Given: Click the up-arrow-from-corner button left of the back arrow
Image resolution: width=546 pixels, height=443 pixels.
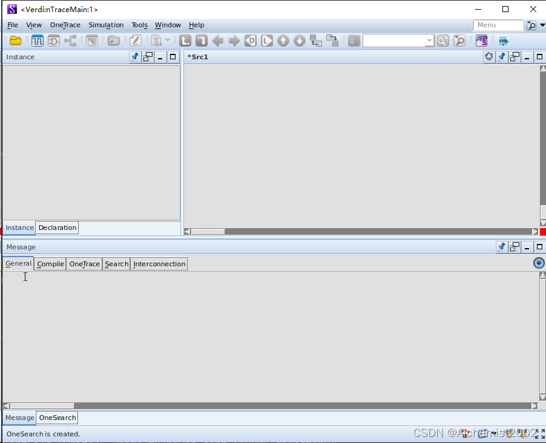Looking at the screenshot, I should pos(185,41).
